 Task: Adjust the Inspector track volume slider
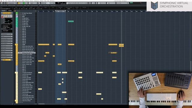8,19
